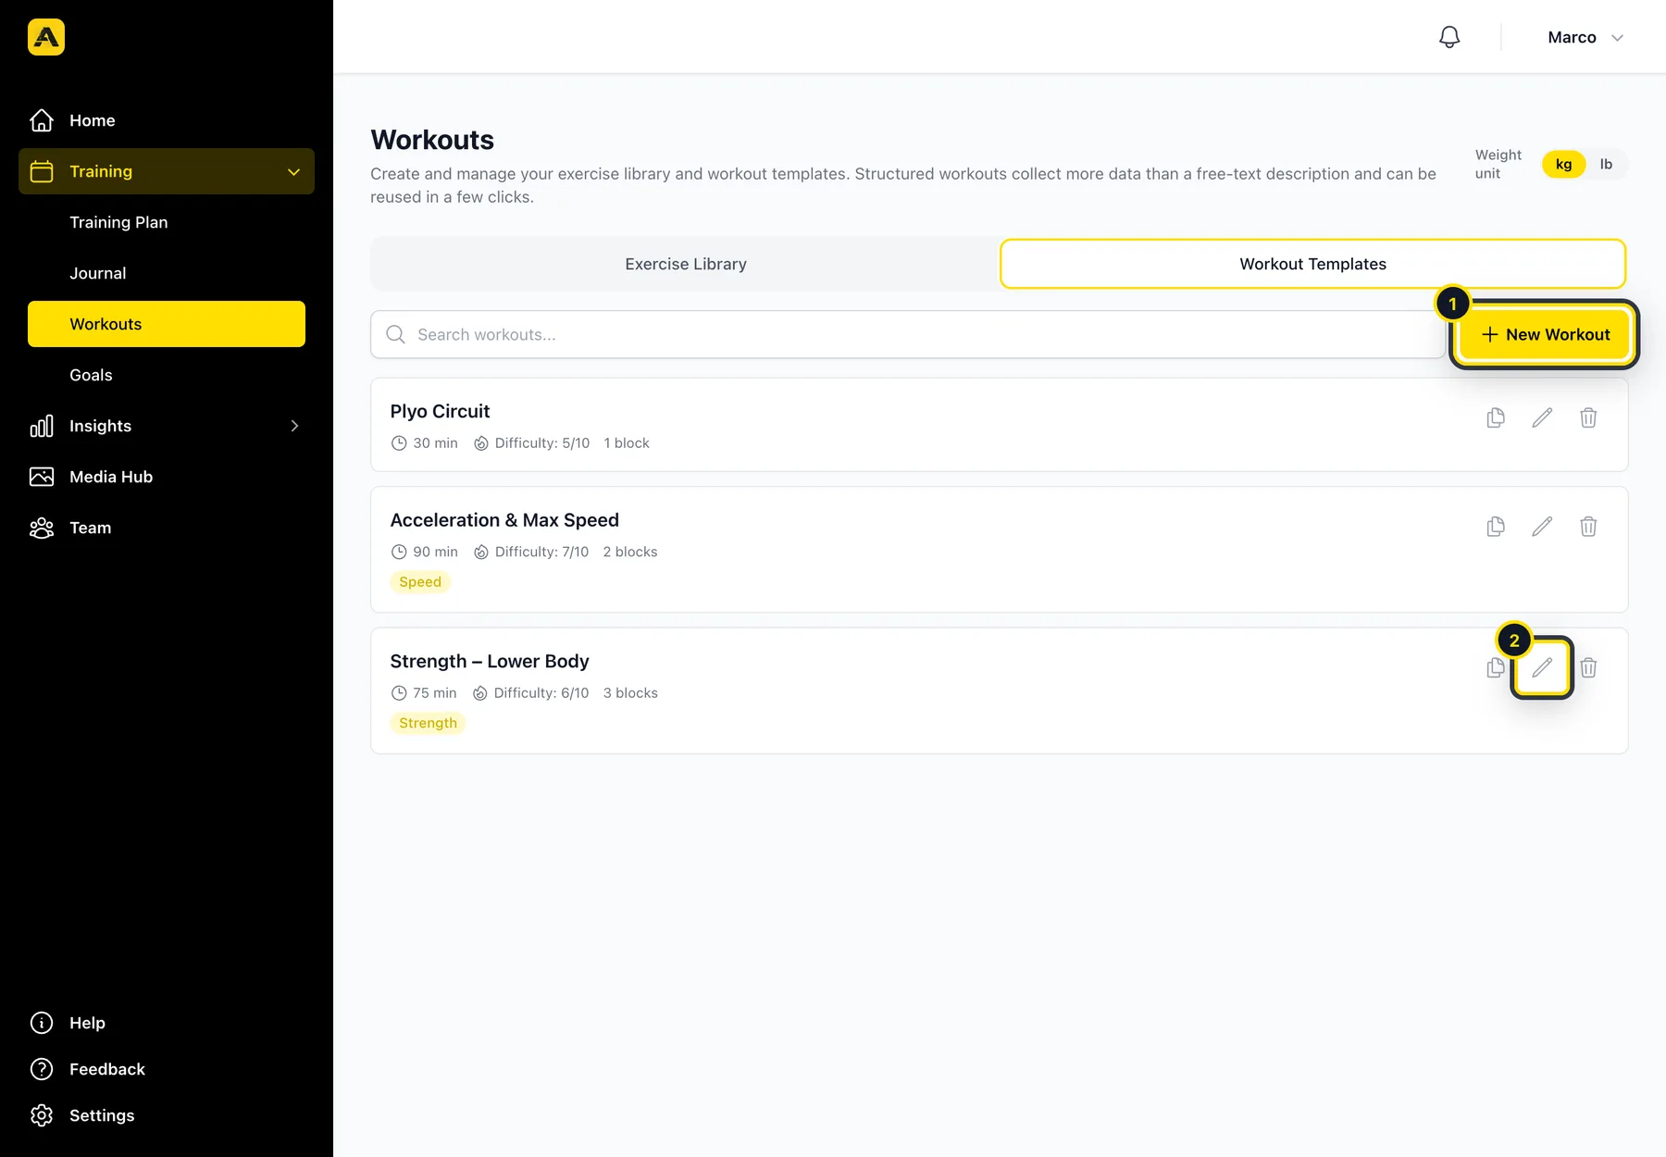1666x1157 pixels.
Task: Edit Strength – Lower Body workout
Action: pos(1542,667)
